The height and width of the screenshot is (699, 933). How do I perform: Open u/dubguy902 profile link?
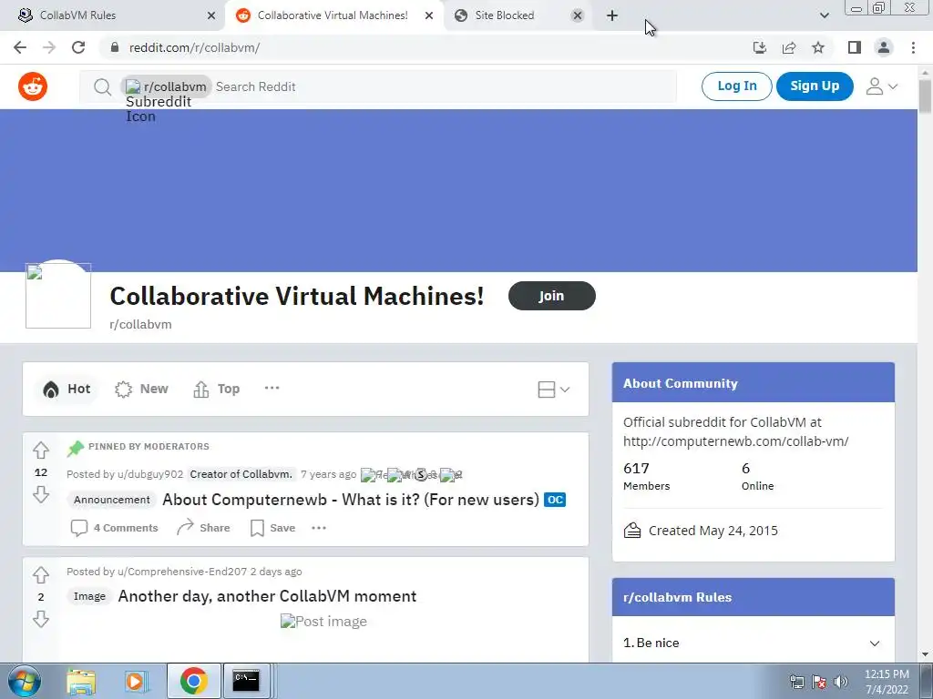(x=150, y=474)
